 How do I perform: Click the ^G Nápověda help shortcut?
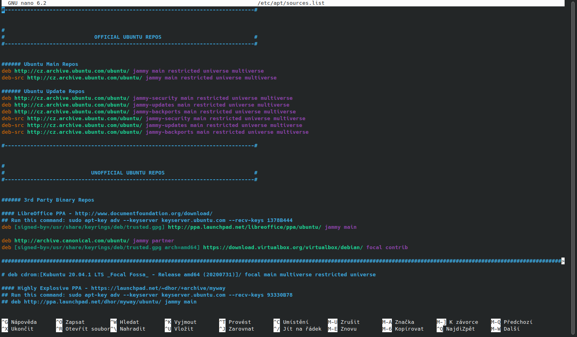tap(19, 322)
